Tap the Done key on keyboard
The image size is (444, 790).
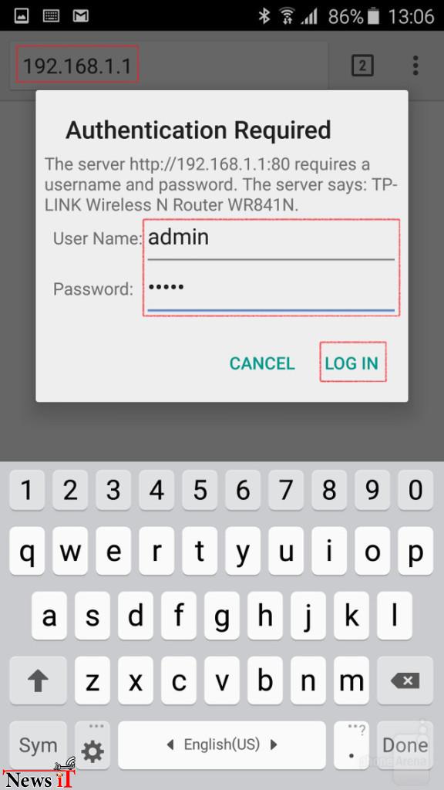[405, 745]
